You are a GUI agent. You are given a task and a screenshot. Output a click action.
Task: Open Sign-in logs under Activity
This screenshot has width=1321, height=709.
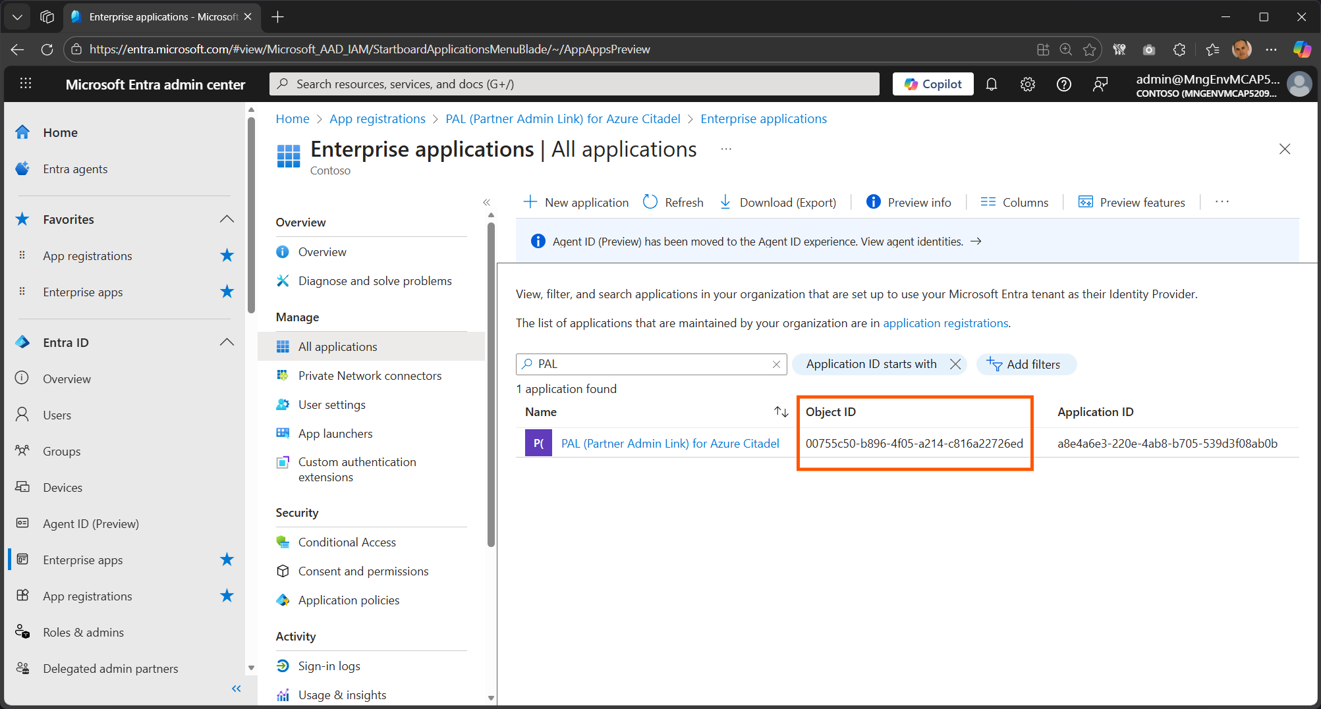(x=329, y=666)
